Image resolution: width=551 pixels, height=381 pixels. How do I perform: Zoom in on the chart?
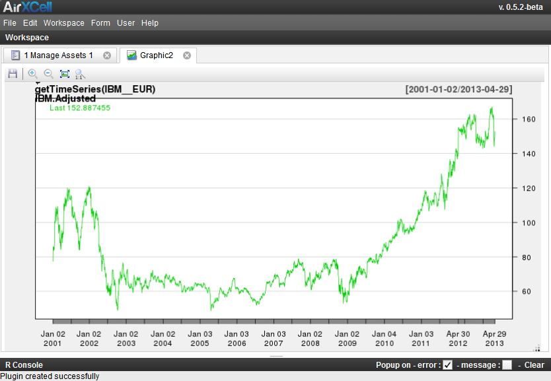(32, 74)
